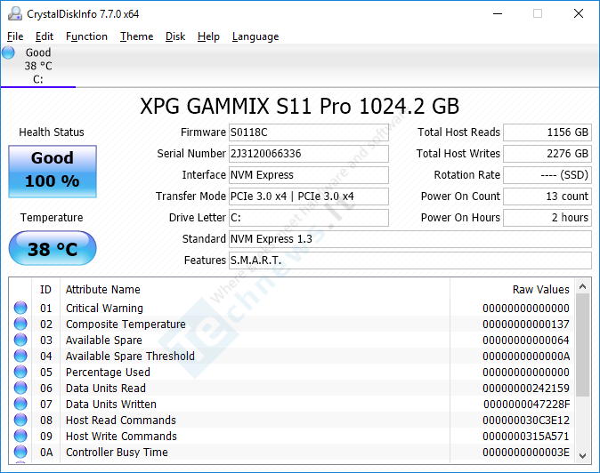The image size is (600, 473).
Task: Click the Temperature label
Action: (52, 218)
